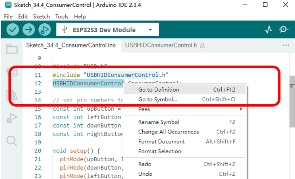The width and height of the screenshot is (295, 179).
Task: Choose Format Selection from context menu
Action: coord(185,151)
